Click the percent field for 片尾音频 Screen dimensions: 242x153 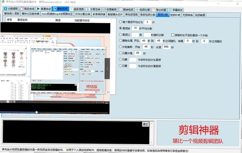point(133,66)
